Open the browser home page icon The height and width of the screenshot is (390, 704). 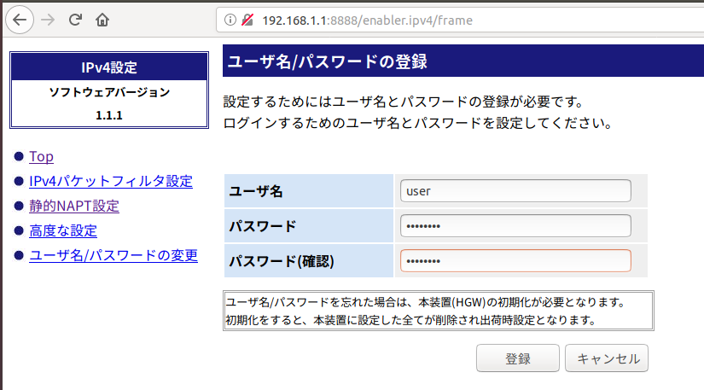[102, 20]
